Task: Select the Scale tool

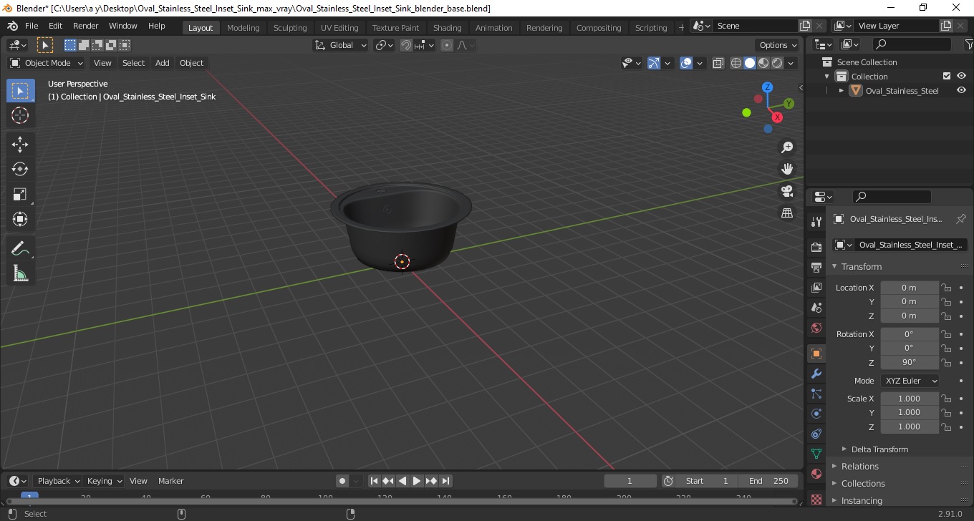Action: click(20, 195)
